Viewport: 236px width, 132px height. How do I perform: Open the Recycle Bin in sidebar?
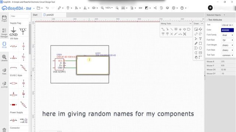click(x=4, y=130)
